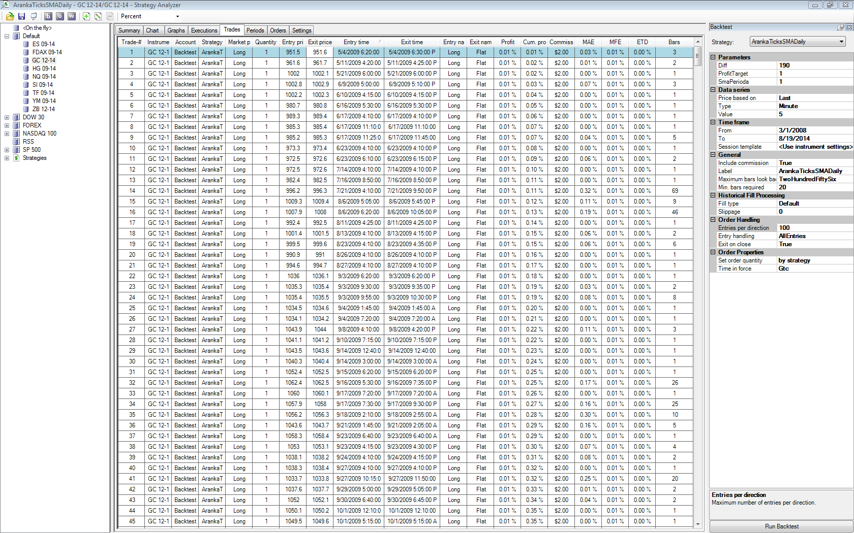
Task: Expand the DOW 30 tree node
Action: [x=7, y=117]
